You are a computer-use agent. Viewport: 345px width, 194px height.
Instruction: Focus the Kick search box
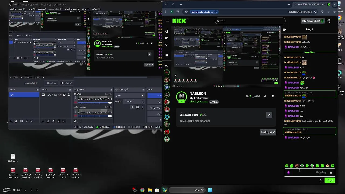point(250,21)
